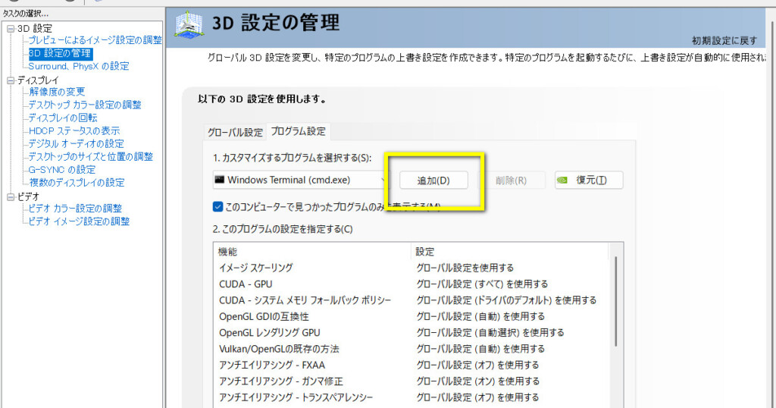Click グローバル設定 (すべて) を使用する value
This screenshot has height=408, width=776.
point(482,284)
